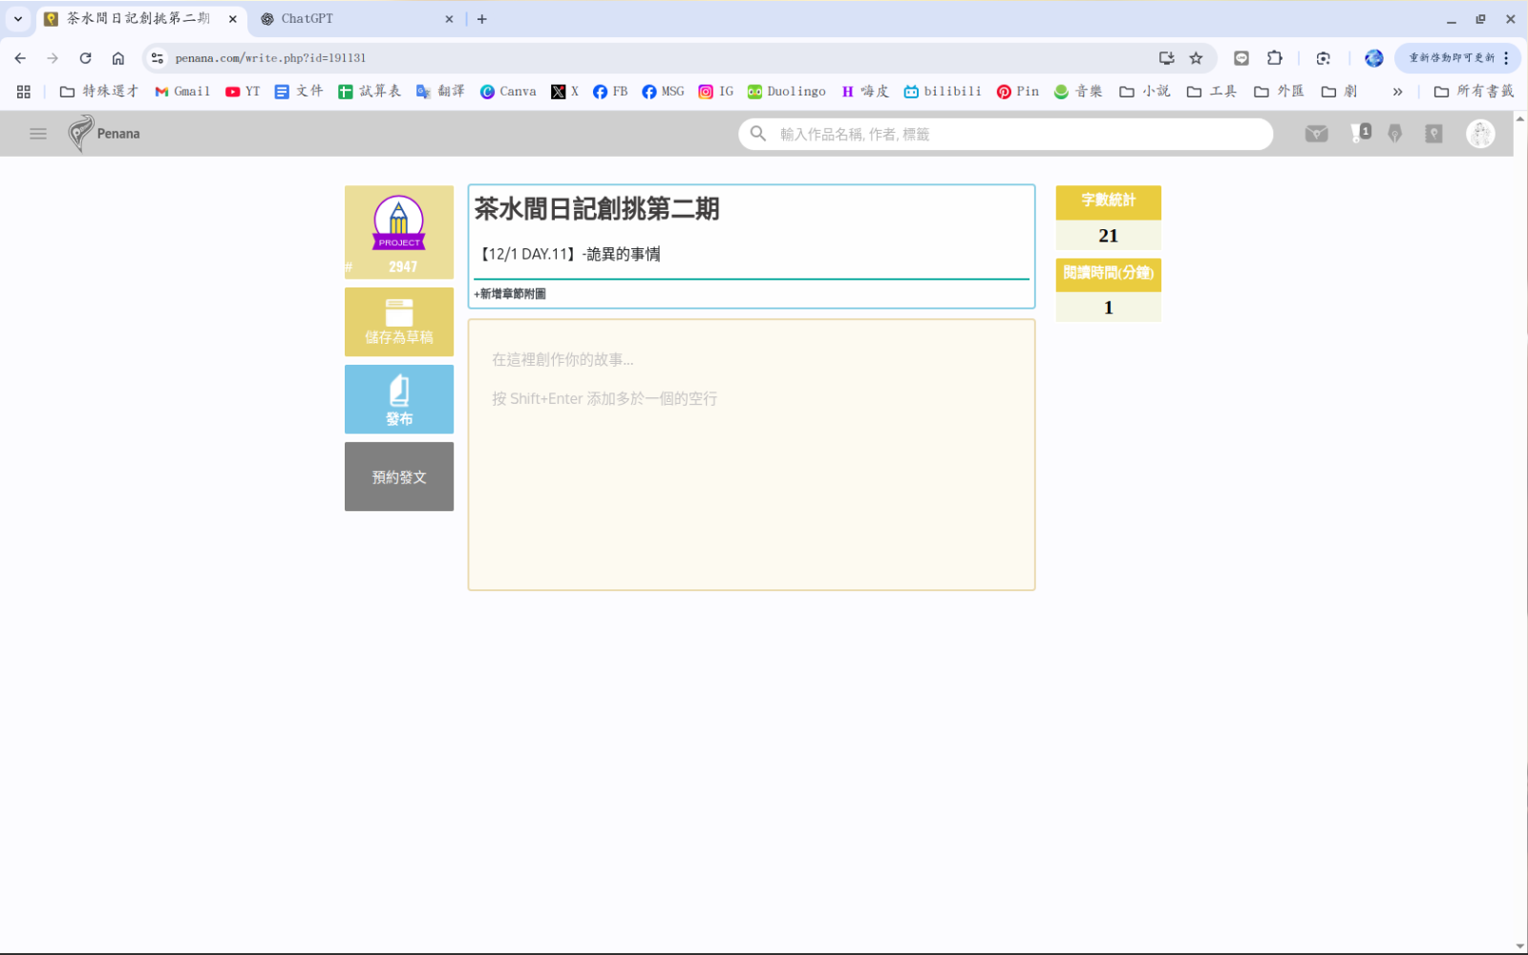Viewport: 1528px width, 955px height.
Task: Expand the 工具 bookmark folder
Action: point(1211,92)
